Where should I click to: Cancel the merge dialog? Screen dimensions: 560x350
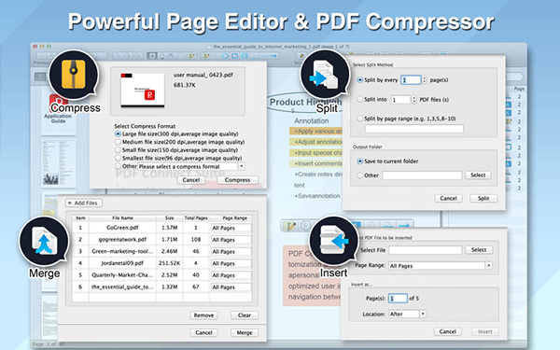pos(203,332)
